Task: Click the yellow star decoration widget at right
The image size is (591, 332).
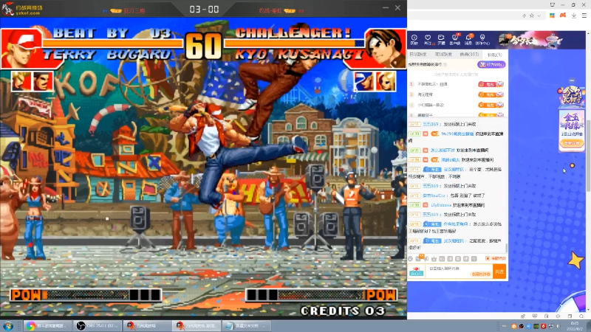Action: (576, 260)
